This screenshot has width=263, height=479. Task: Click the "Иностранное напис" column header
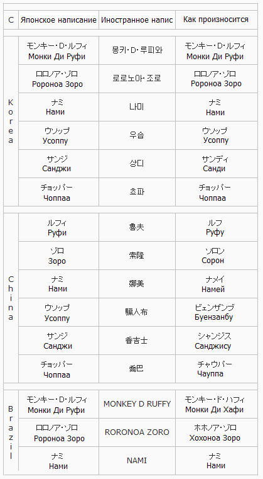pyautogui.click(x=137, y=20)
